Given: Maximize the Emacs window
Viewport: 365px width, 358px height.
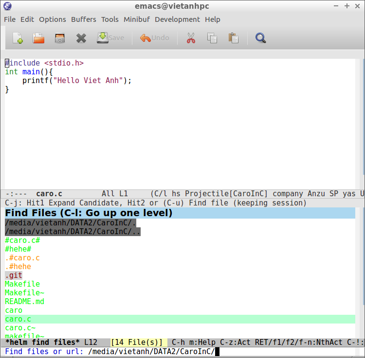Looking at the screenshot, I should [347, 6].
